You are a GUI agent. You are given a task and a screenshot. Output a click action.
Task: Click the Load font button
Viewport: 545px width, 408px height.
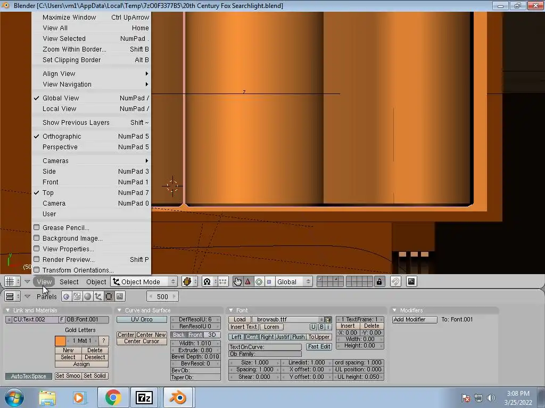tap(240, 319)
